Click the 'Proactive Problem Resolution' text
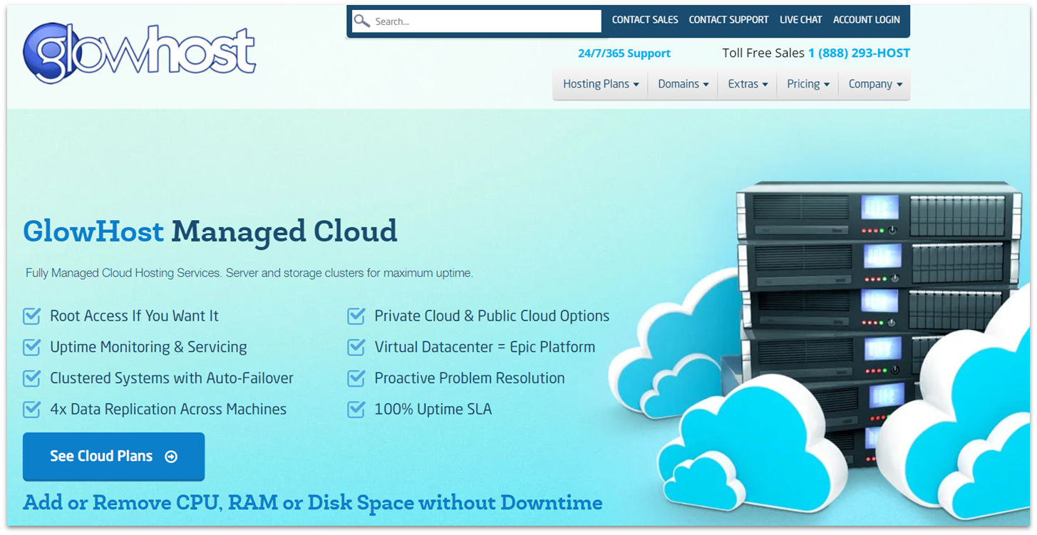 (470, 378)
